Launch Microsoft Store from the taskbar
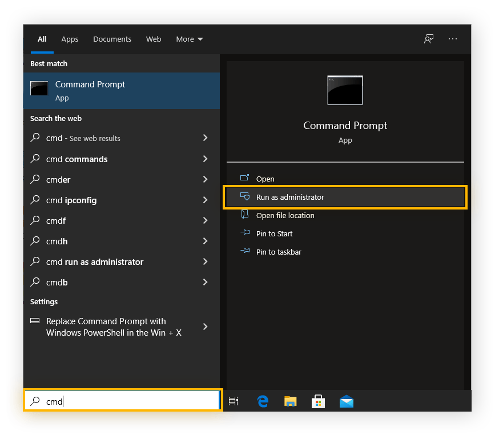 pyautogui.click(x=318, y=401)
